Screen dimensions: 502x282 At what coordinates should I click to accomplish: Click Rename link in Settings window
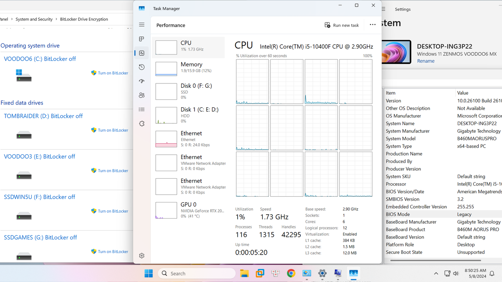(x=426, y=61)
